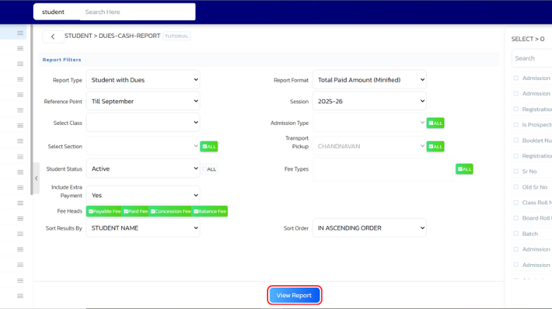Collapse the sidebar with the left chevron handle
Screen dimensions: 552x309
37,178
